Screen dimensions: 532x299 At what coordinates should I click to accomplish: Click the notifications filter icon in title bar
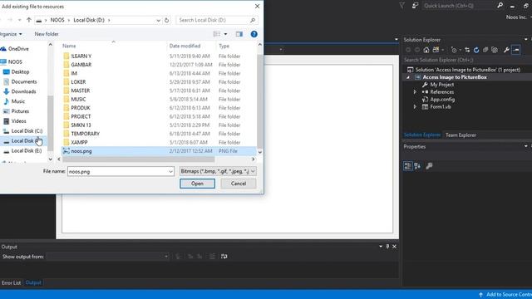[401, 6]
